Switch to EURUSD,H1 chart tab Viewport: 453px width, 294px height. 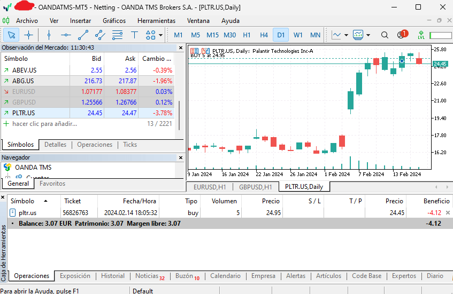pos(210,187)
